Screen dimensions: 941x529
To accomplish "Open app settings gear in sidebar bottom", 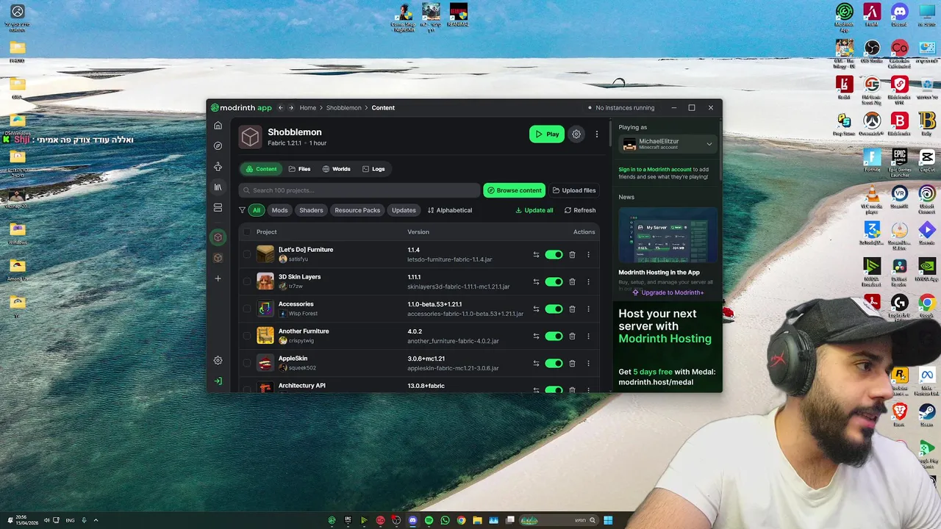I will (x=218, y=361).
